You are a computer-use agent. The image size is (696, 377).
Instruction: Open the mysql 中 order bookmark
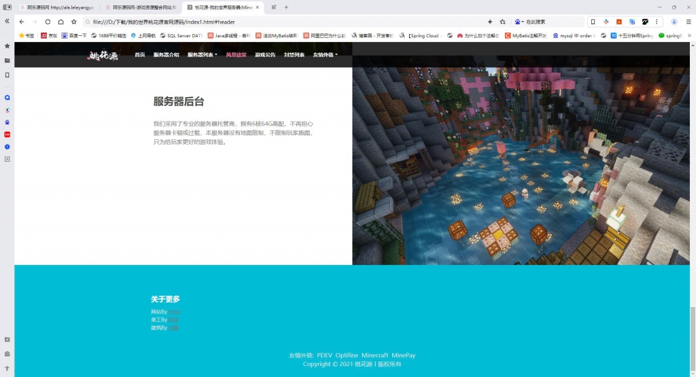point(574,35)
